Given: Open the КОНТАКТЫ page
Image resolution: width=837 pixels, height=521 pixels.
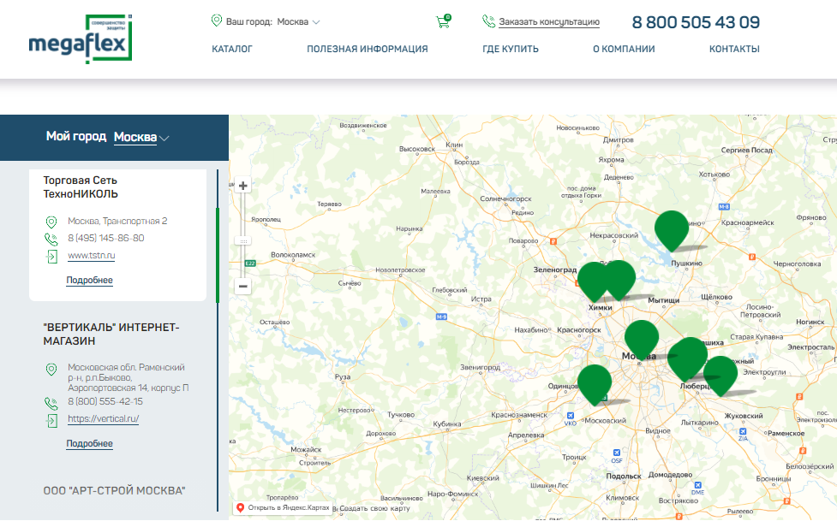Looking at the screenshot, I should pos(734,49).
